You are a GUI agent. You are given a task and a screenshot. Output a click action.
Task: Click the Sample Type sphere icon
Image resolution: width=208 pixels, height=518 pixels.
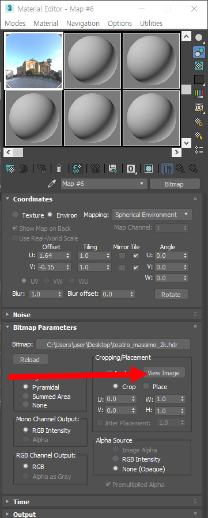199,37
